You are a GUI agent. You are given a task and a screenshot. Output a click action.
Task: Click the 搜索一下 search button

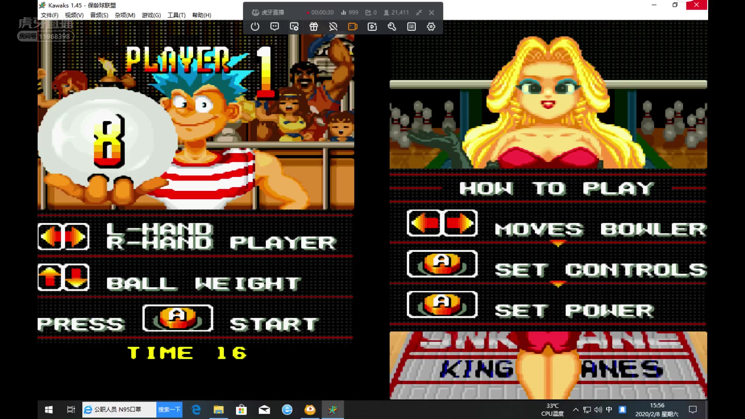coord(169,410)
